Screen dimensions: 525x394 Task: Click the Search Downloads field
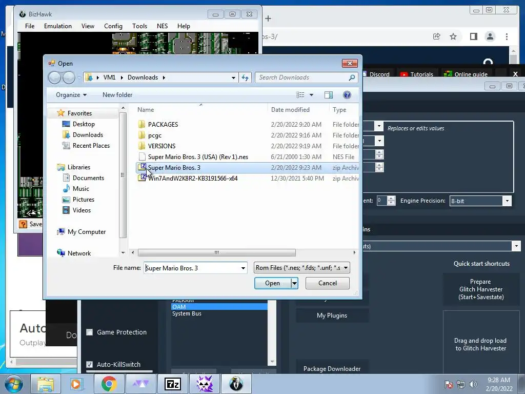tap(302, 78)
